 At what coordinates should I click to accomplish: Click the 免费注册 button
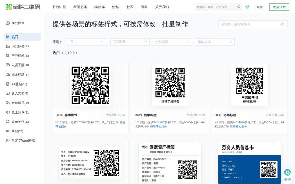(x=278, y=7)
